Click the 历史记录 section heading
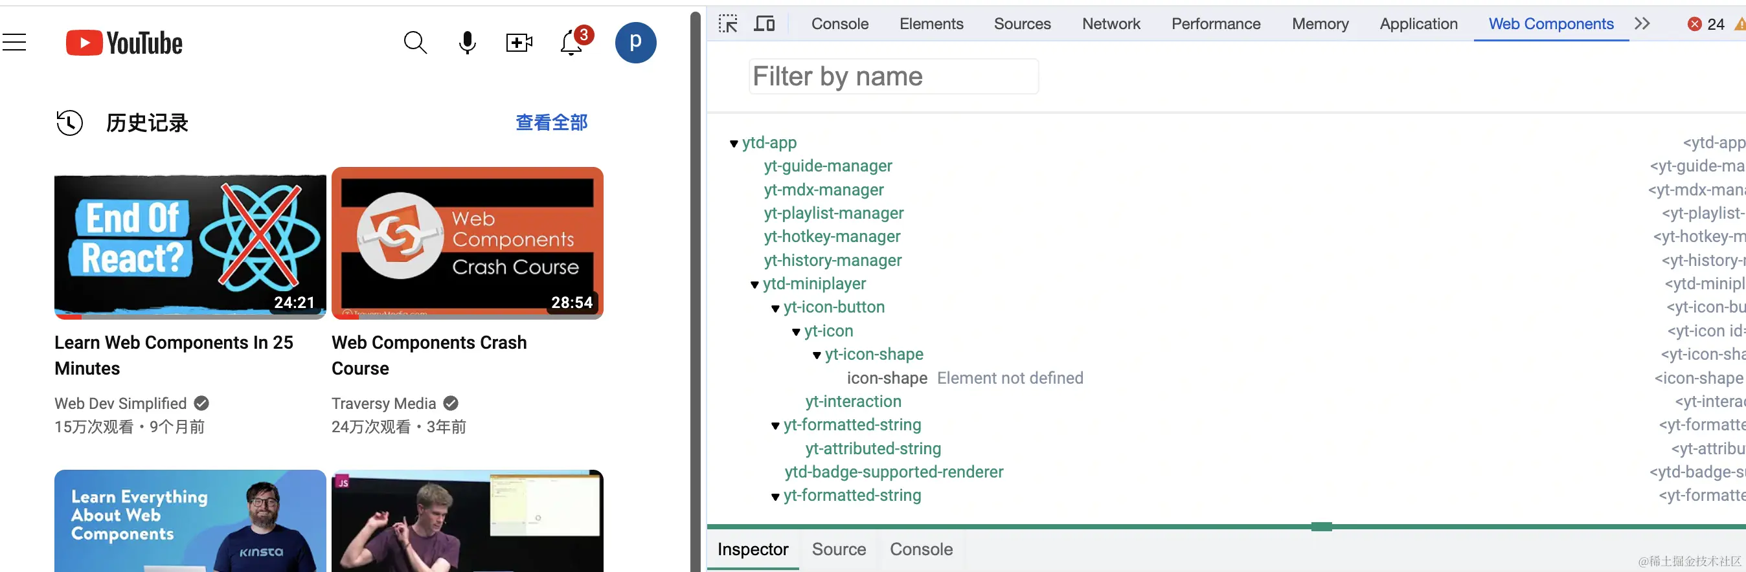This screenshot has height=572, width=1746. tap(147, 123)
